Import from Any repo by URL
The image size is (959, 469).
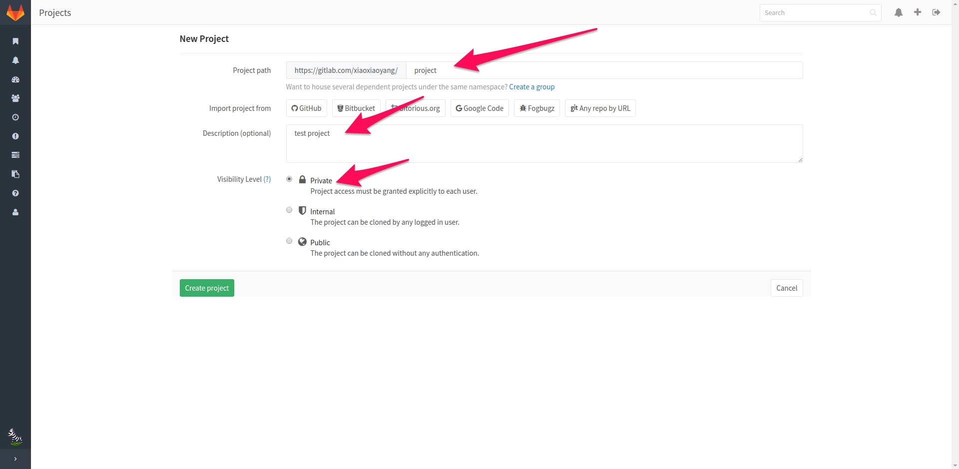point(600,108)
